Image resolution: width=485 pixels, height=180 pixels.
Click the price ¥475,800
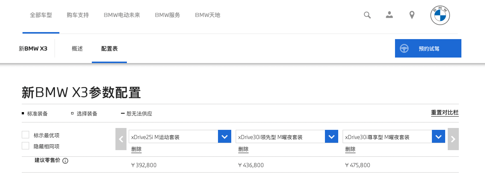358,165
